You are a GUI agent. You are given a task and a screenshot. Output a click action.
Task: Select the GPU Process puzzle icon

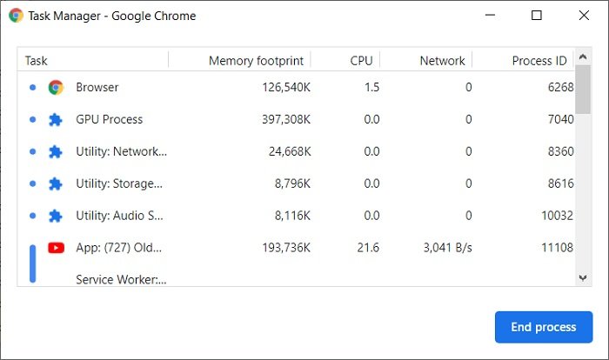tap(56, 120)
